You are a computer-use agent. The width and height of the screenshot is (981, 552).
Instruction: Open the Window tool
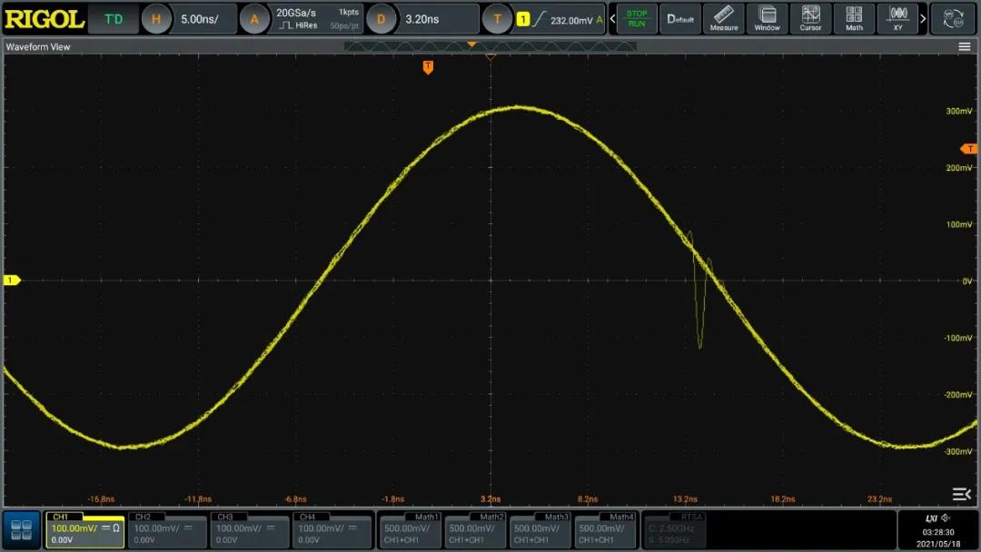pyautogui.click(x=767, y=19)
